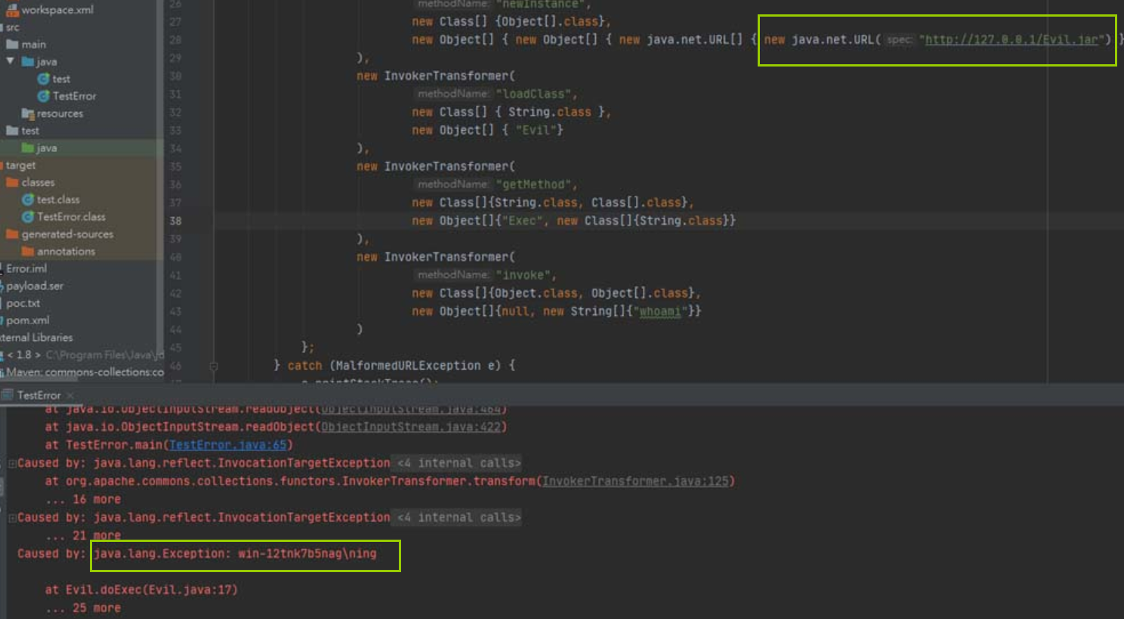This screenshot has width=1124, height=619.
Task: Open the Error.iml file
Action: pos(25,268)
